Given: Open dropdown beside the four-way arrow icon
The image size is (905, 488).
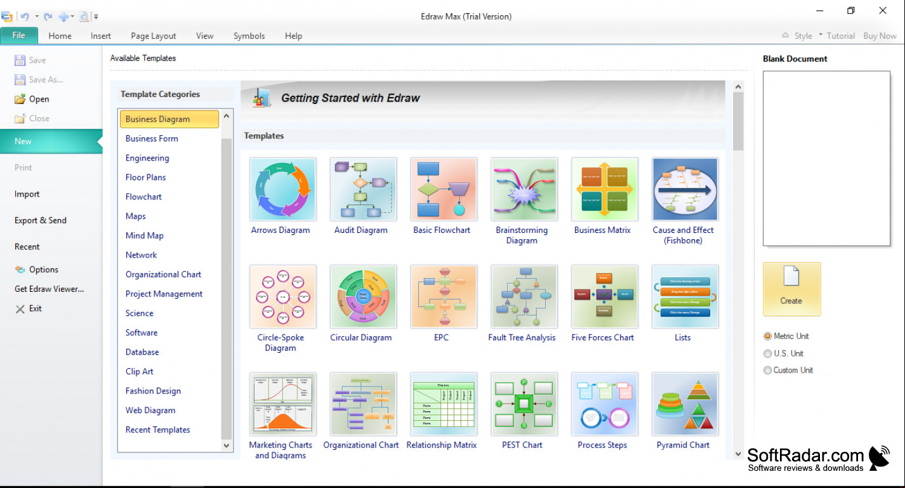Looking at the screenshot, I should 73,16.
